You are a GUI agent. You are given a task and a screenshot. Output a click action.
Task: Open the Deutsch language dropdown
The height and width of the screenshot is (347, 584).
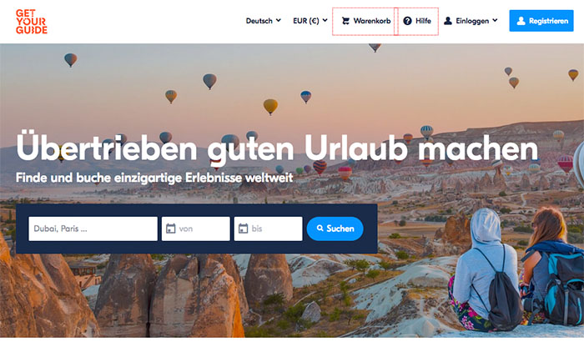264,21
